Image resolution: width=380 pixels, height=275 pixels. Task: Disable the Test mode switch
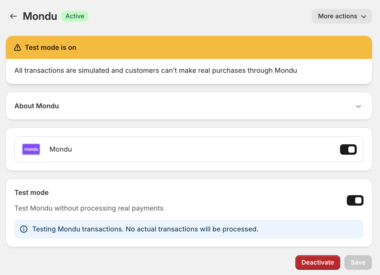(355, 200)
